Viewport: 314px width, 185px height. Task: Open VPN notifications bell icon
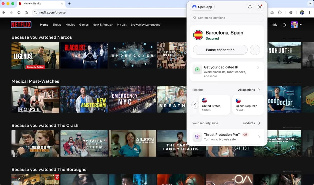[x=250, y=7]
